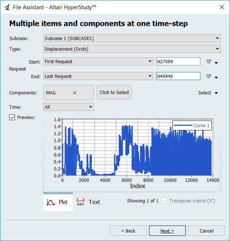This screenshot has height=241, width=230.
Task: Click the Text ABC icon
Action: 80,202
